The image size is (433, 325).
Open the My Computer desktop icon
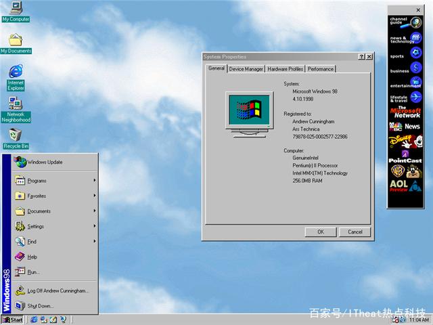(16, 12)
